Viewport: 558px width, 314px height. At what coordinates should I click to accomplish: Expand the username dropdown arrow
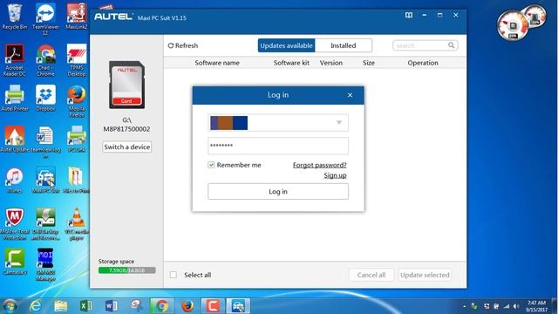(x=339, y=122)
